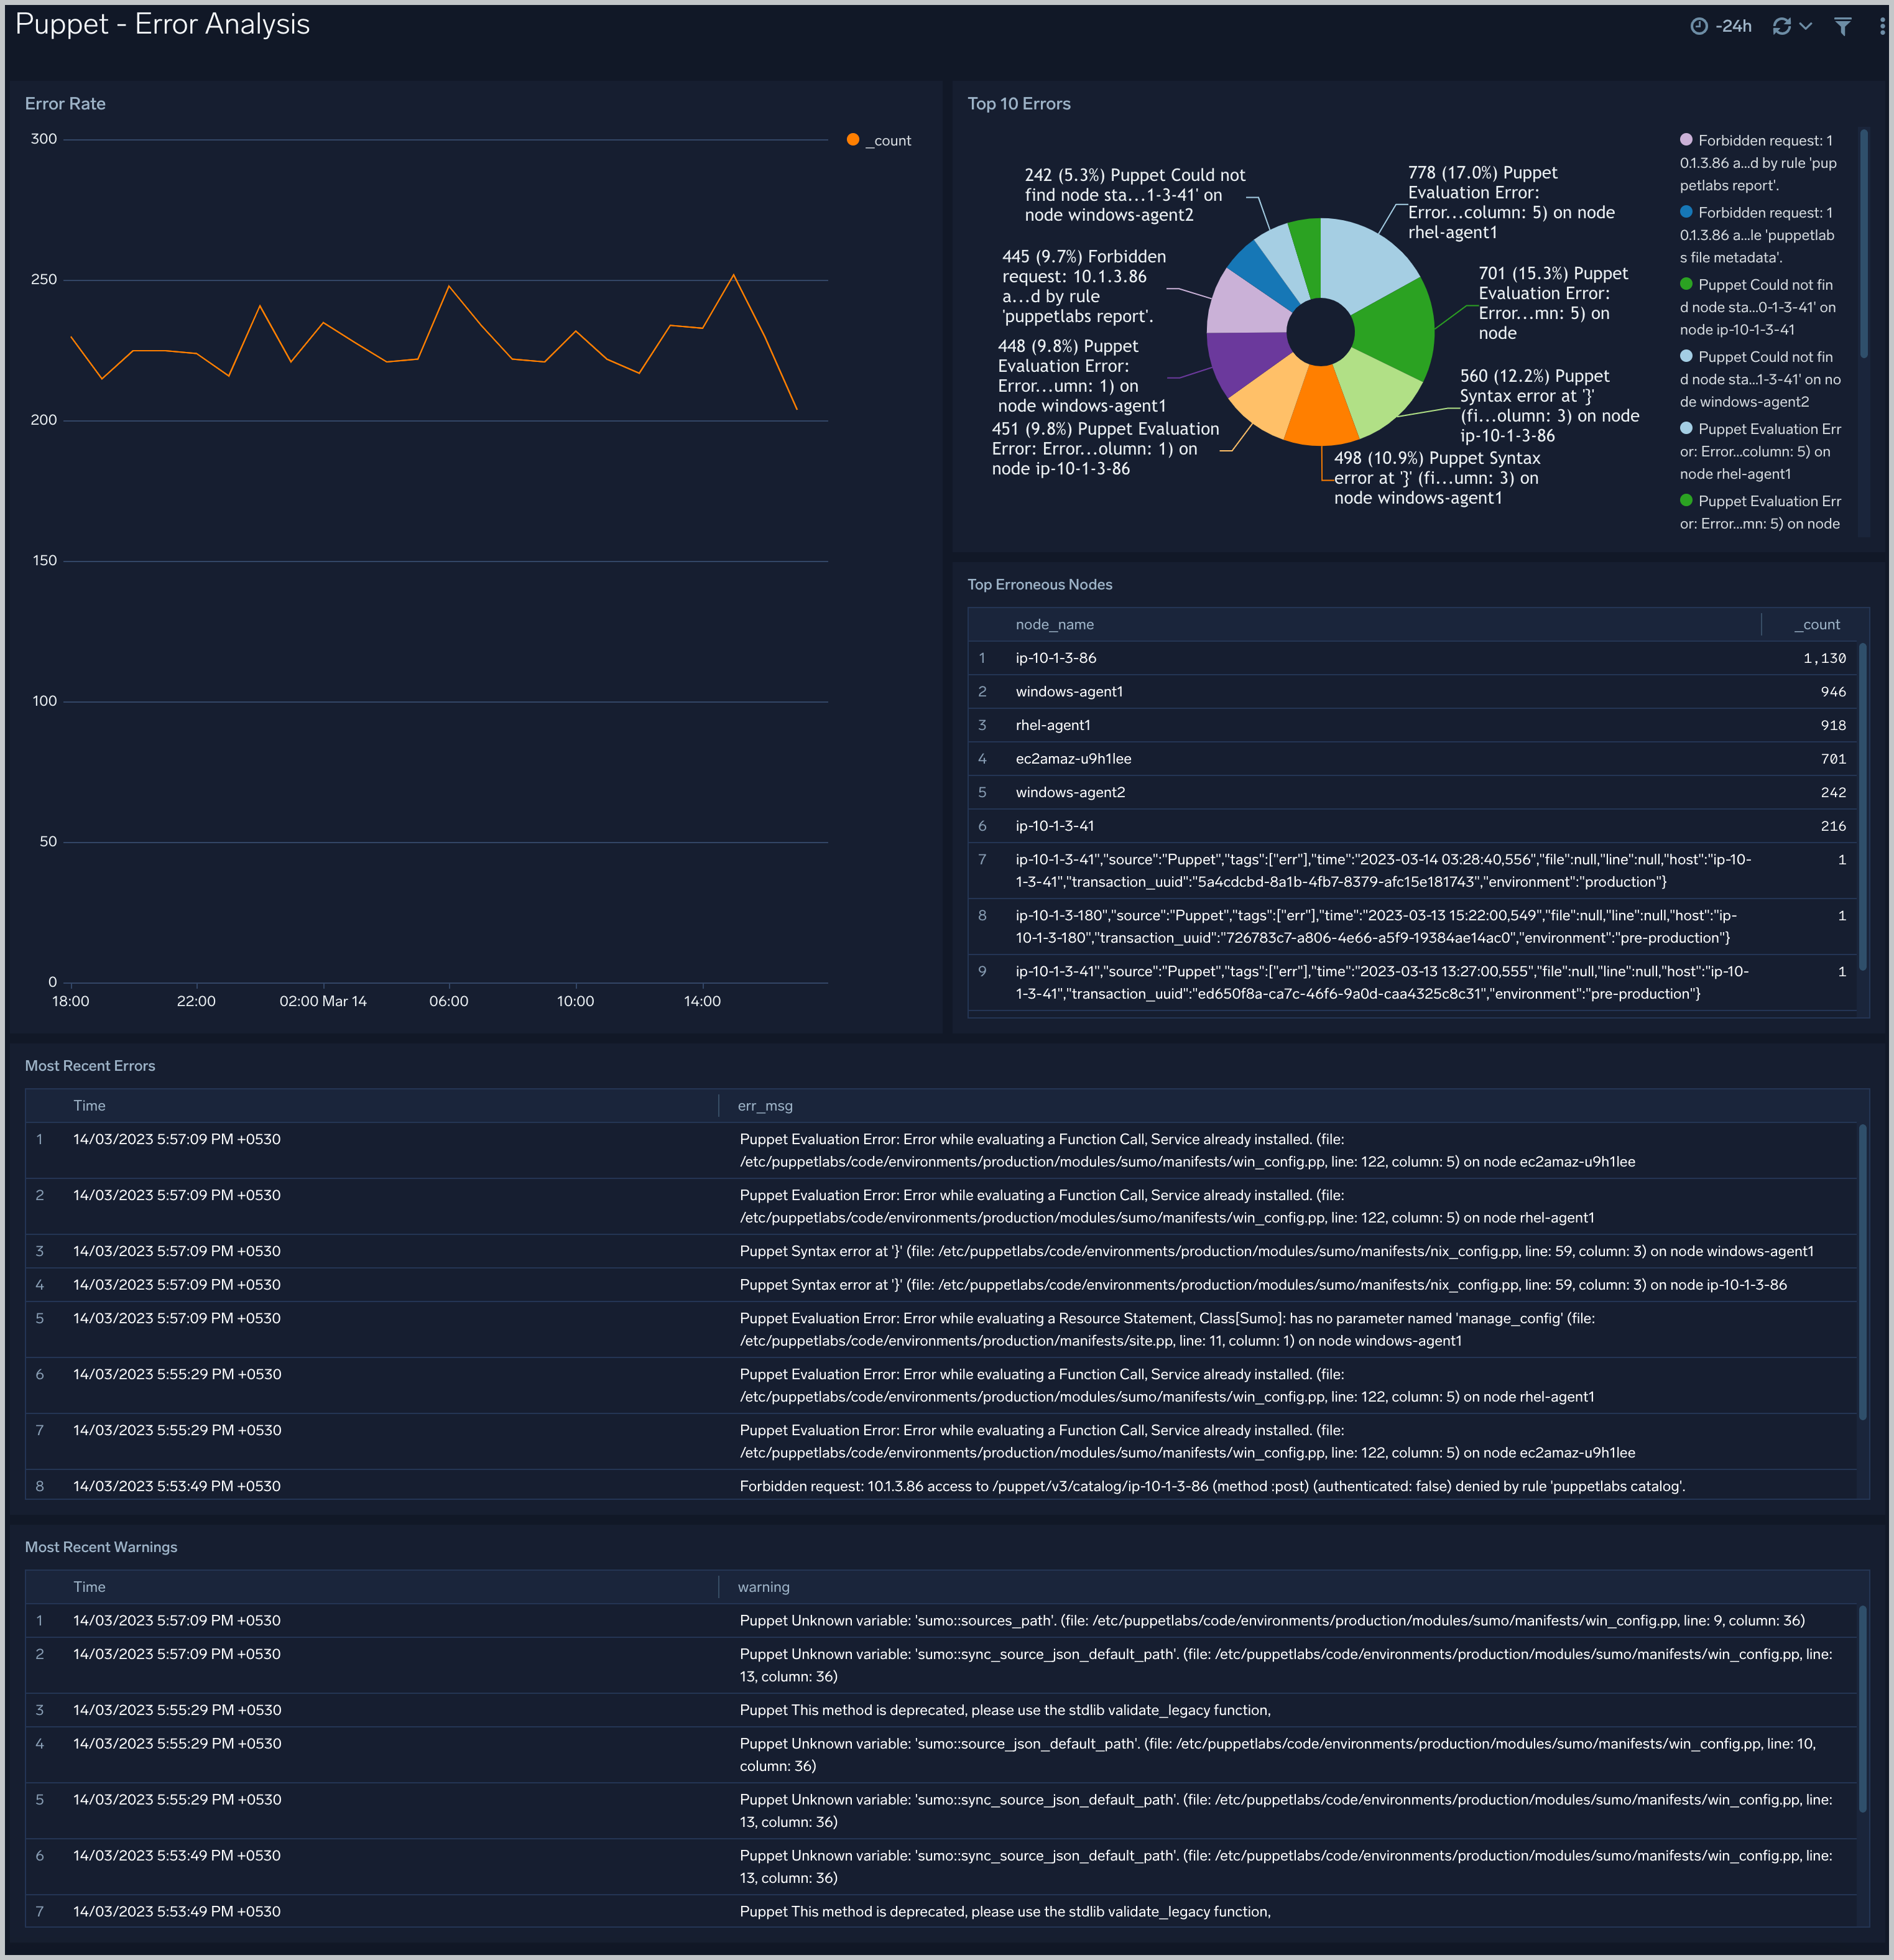This screenshot has width=1894, height=1960.
Task: Click error row 3 Puppet Syntax error windows-agent1
Action: click(x=940, y=1251)
